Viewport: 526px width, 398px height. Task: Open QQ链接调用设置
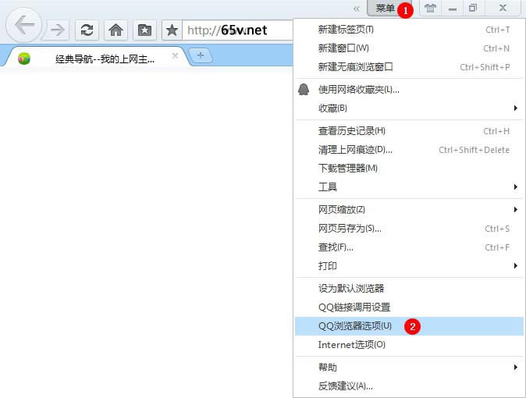click(x=409, y=307)
